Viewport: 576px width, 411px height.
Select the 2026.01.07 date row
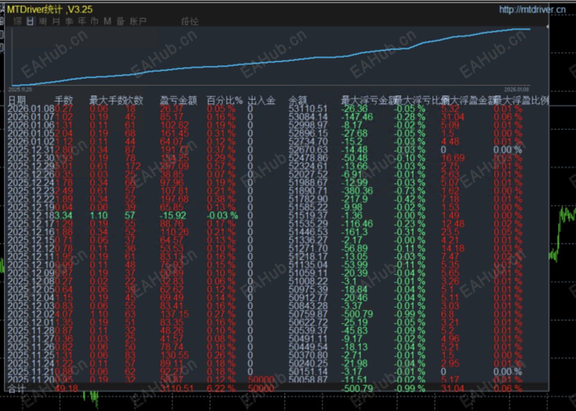(x=31, y=117)
